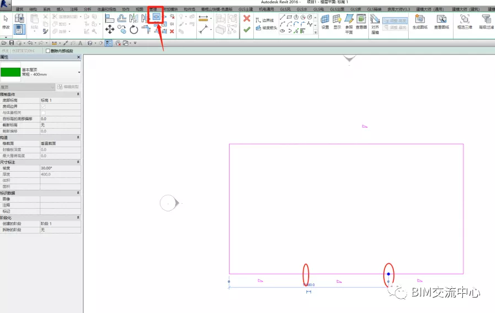
Task: Collapse the 阶段化 section
Action: tap(78, 217)
